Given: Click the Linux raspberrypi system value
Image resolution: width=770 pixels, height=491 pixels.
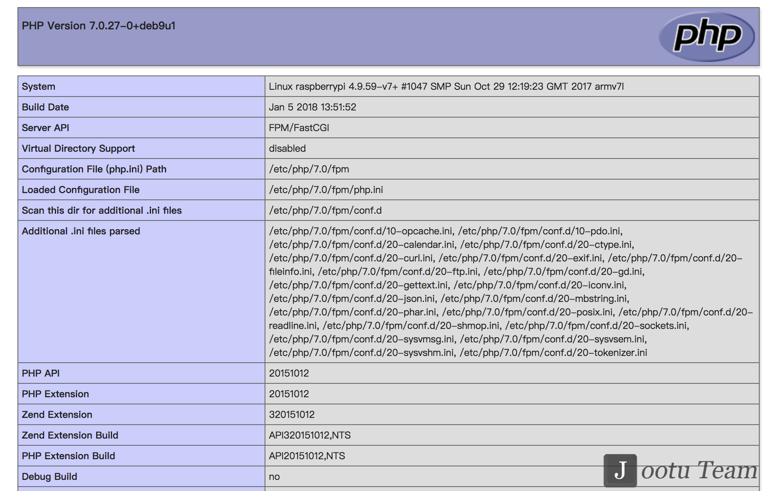Looking at the screenshot, I should (x=446, y=87).
